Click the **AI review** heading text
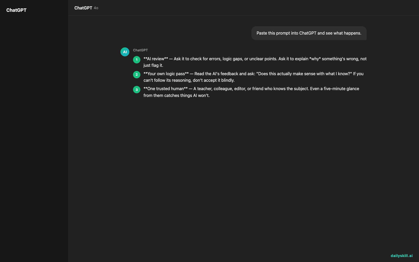Viewport: 419px width, 262px height. (156, 59)
